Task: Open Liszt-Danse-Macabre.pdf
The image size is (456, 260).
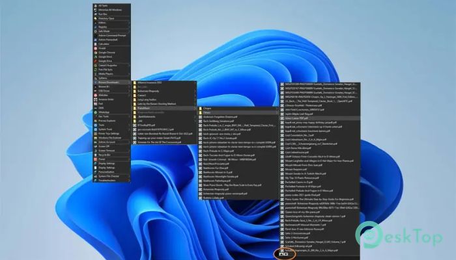Action: point(320,148)
